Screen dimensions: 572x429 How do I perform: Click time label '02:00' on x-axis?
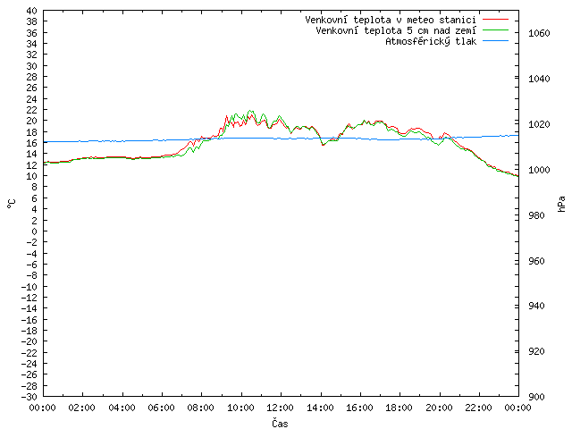point(82,408)
